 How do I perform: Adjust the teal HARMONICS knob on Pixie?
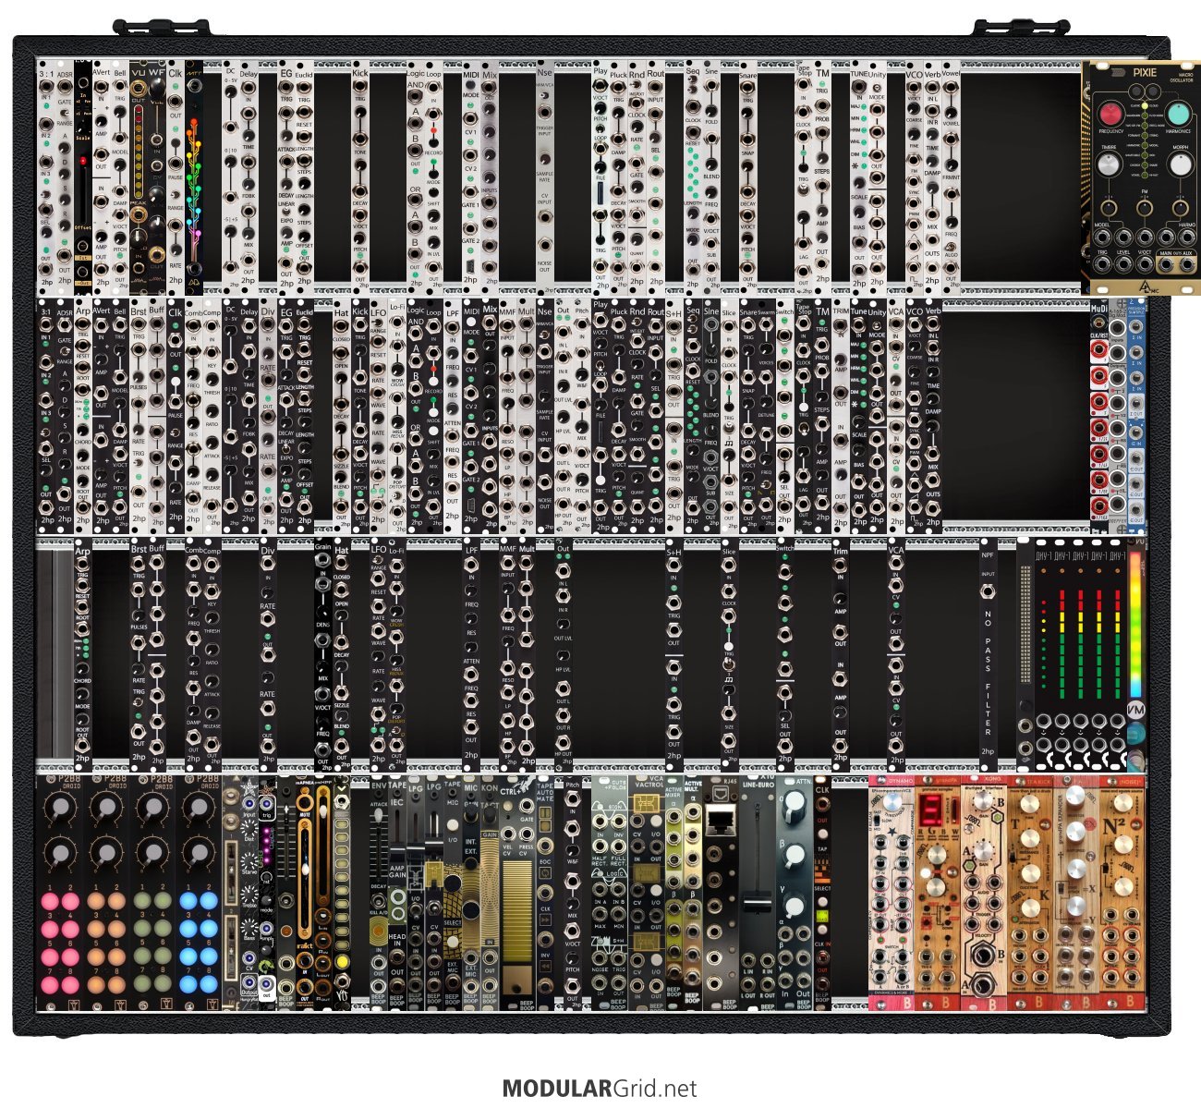pyautogui.click(x=1179, y=114)
